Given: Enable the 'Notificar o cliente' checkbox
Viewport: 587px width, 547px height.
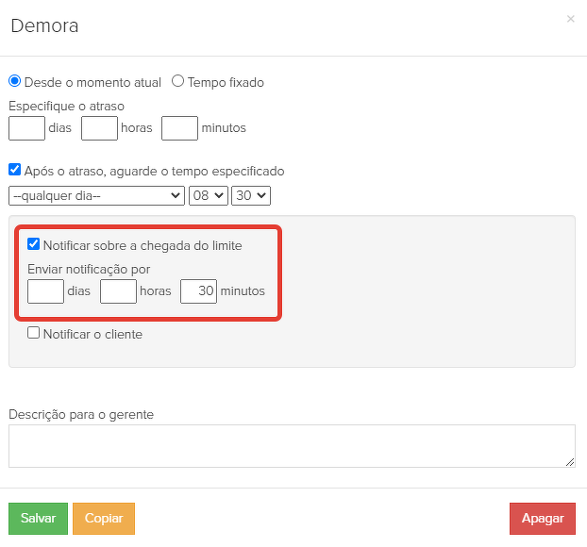Looking at the screenshot, I should click(x=34, y=333).
